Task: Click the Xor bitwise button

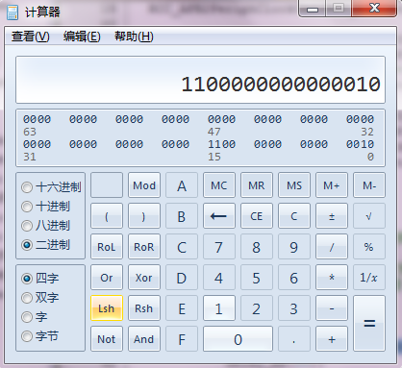Action: point(144,278)
